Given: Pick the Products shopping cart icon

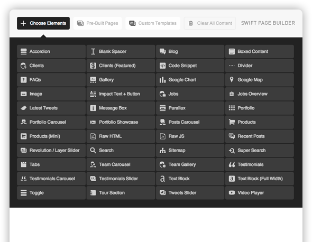Looking at the screenshot, I should pyautogui.click(x=232, y=122).
